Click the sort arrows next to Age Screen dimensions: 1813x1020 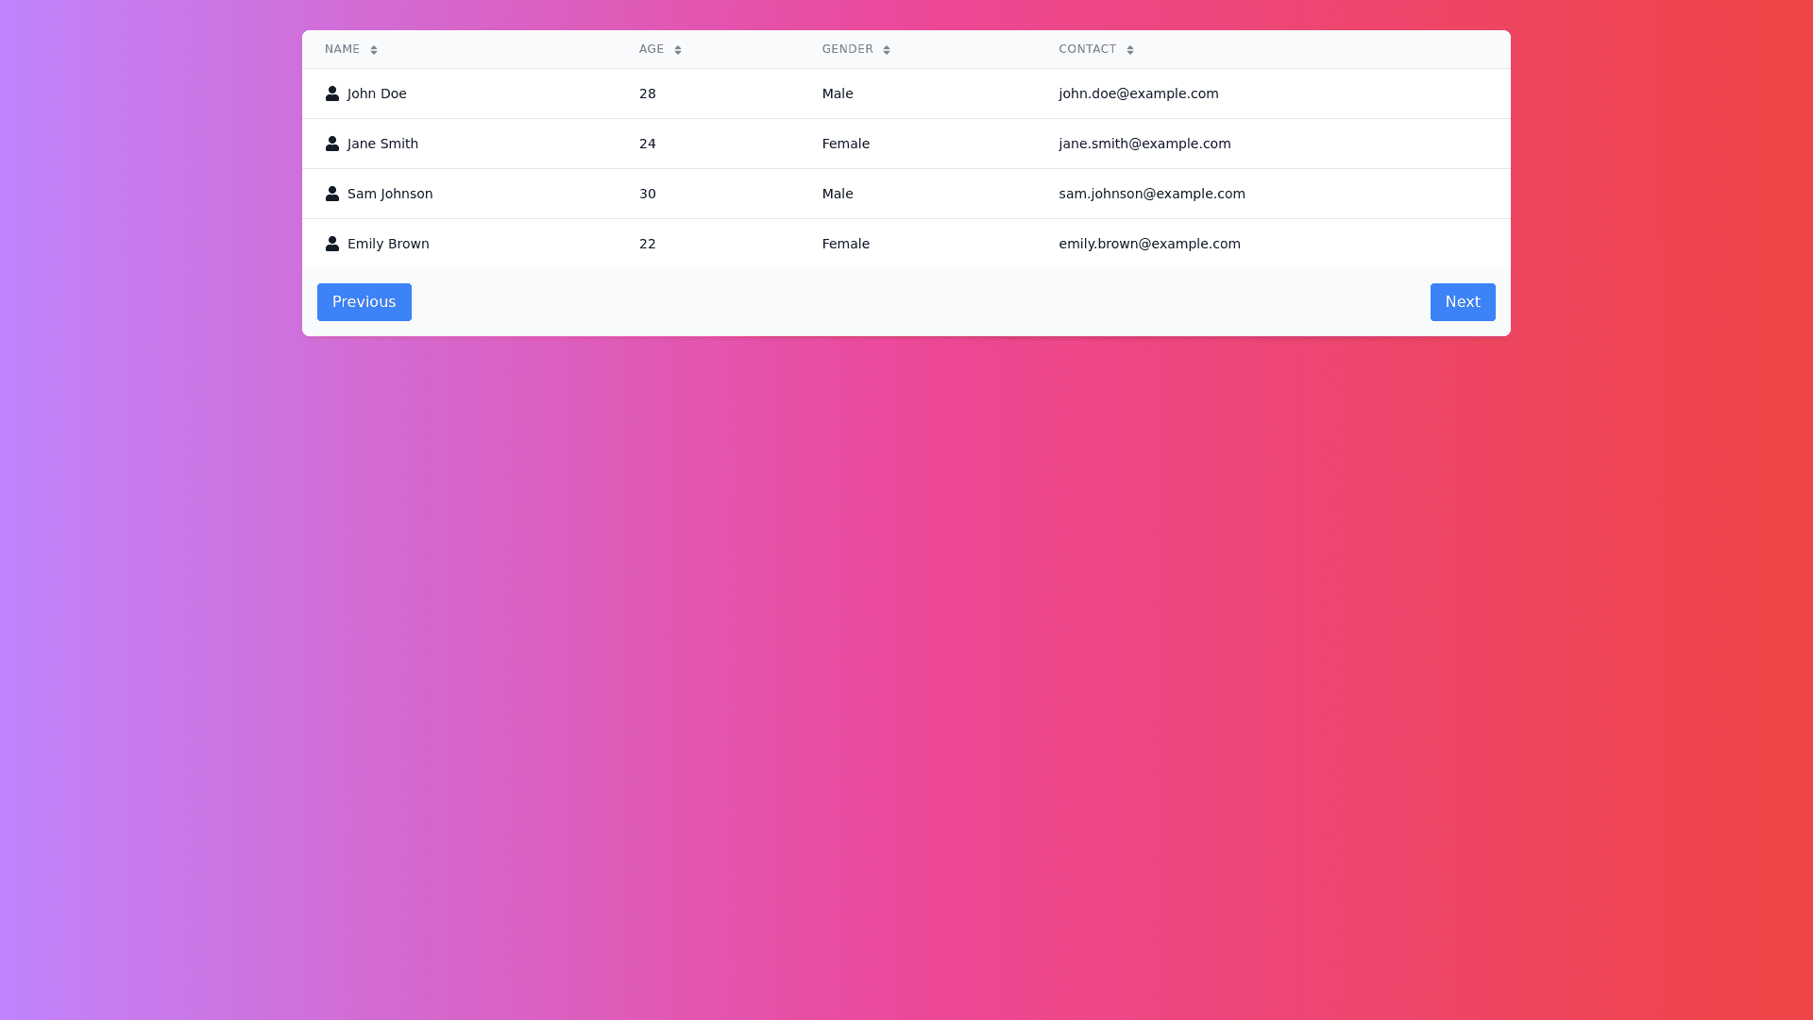point(678,50)
